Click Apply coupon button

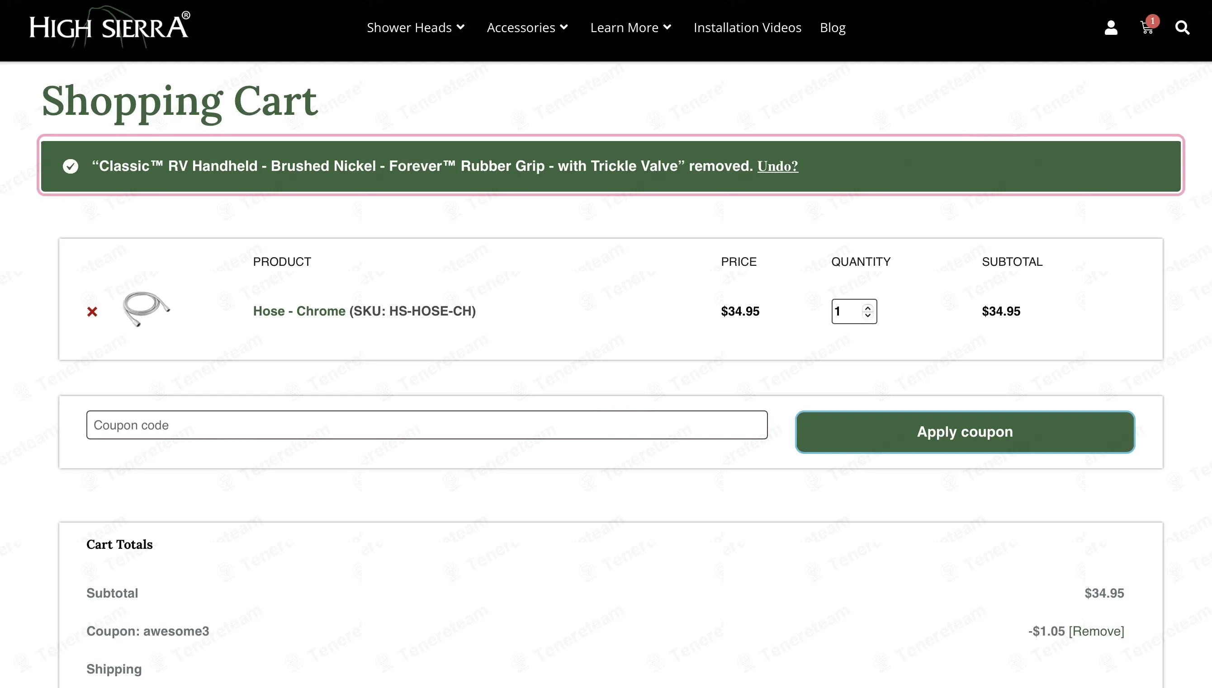pos(965,432)
